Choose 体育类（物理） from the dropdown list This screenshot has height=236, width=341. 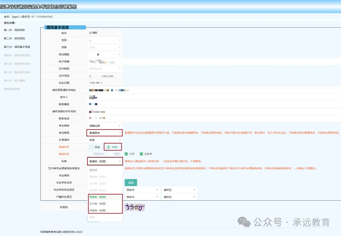click(105, 210)
